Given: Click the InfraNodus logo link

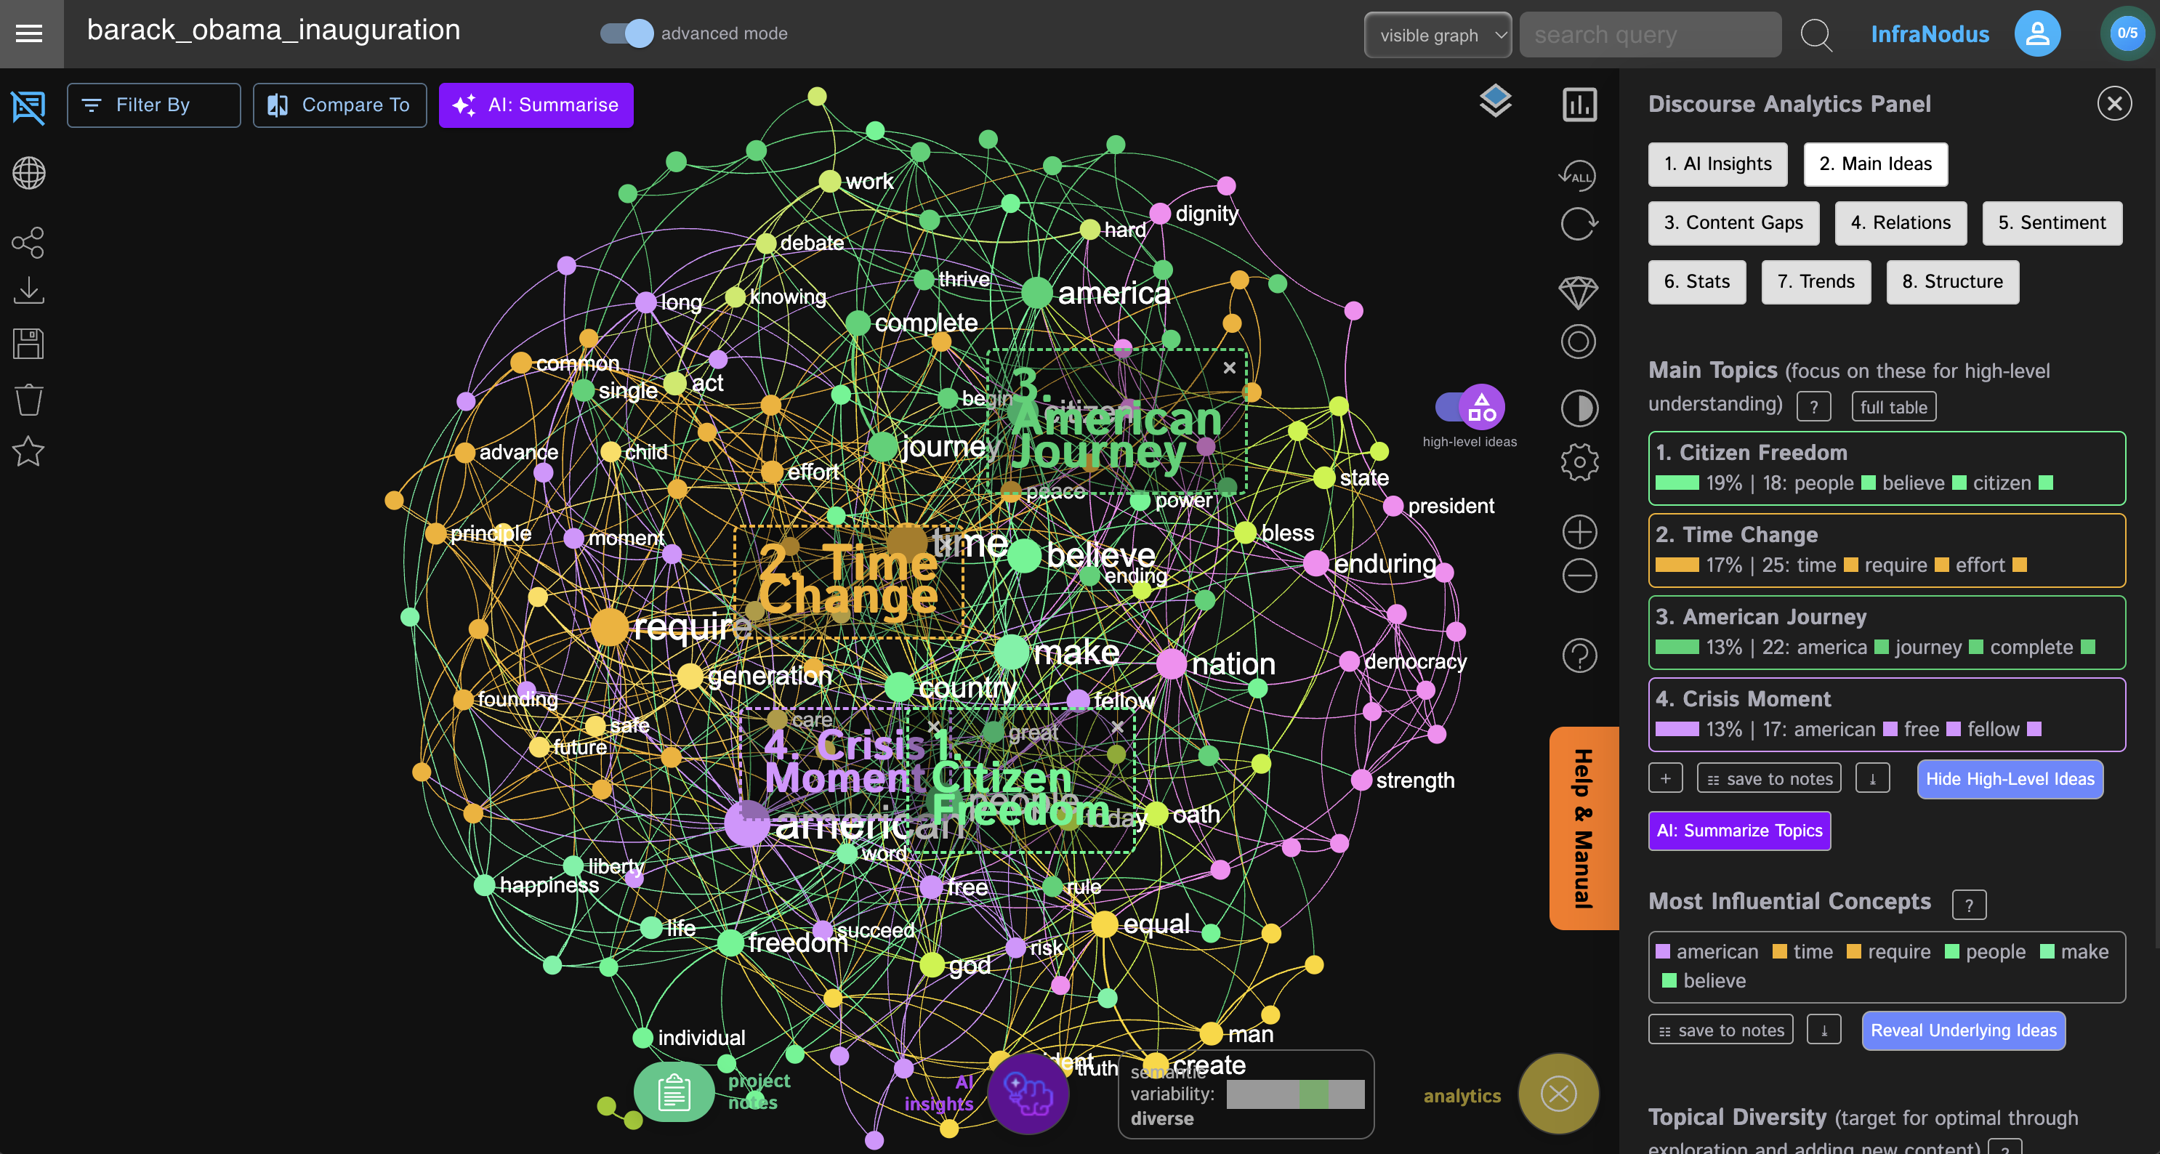Looking at the screenshot, I should tap(1930, 34).
